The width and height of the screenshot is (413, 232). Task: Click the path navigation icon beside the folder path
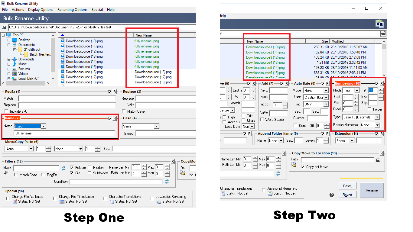(x=4, y=27)
